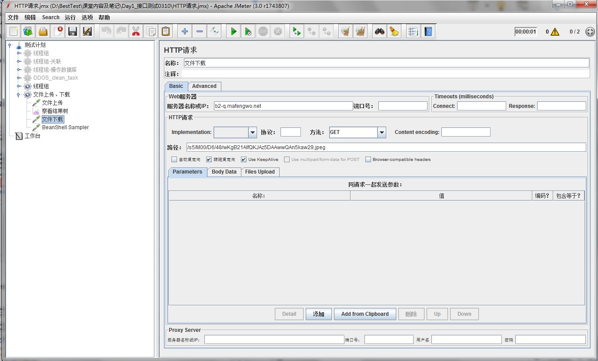Enable the 自动重定向 checkbox
The height and width of the screenshot is (361, 598).
click(174, 160)
